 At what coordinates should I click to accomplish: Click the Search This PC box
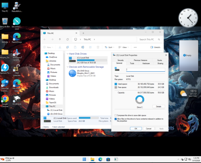click(150, 39)
